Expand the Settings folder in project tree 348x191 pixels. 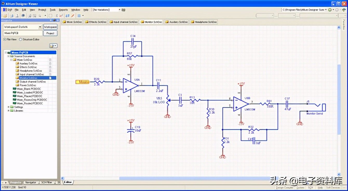9,107
